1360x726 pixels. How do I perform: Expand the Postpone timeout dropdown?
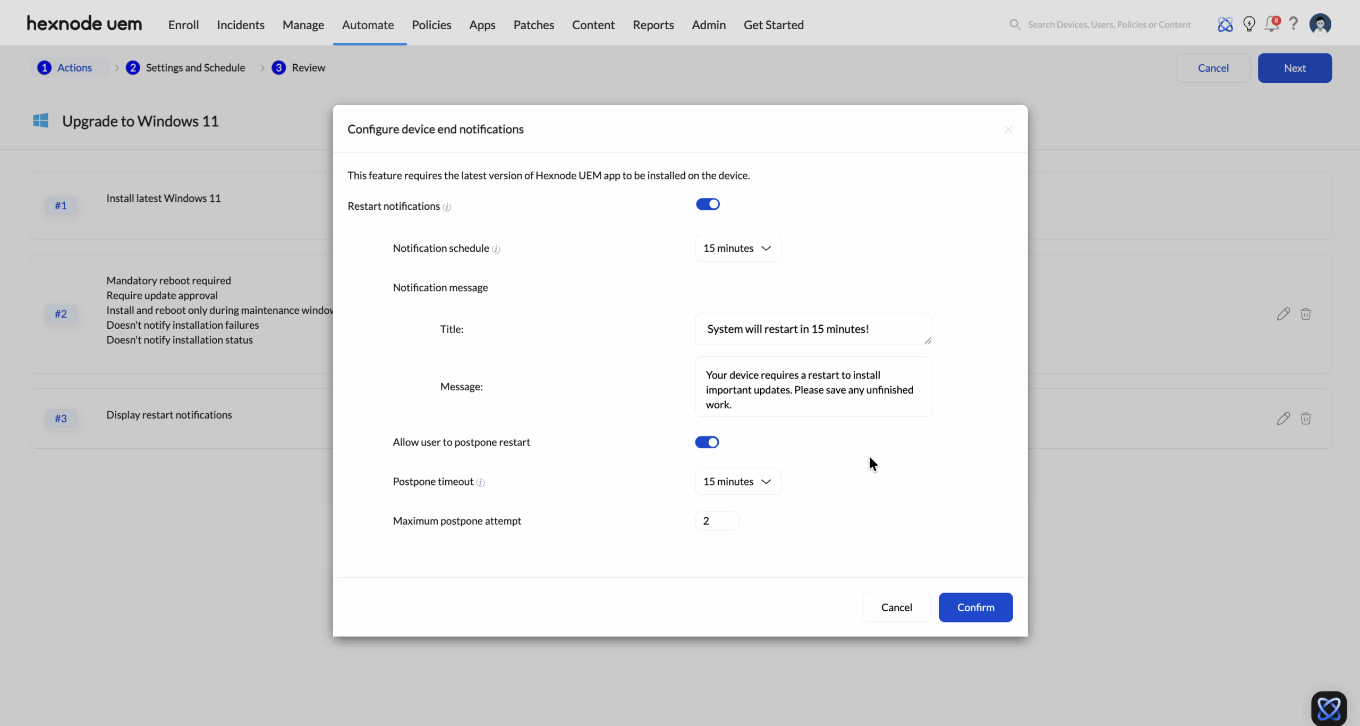737,482
